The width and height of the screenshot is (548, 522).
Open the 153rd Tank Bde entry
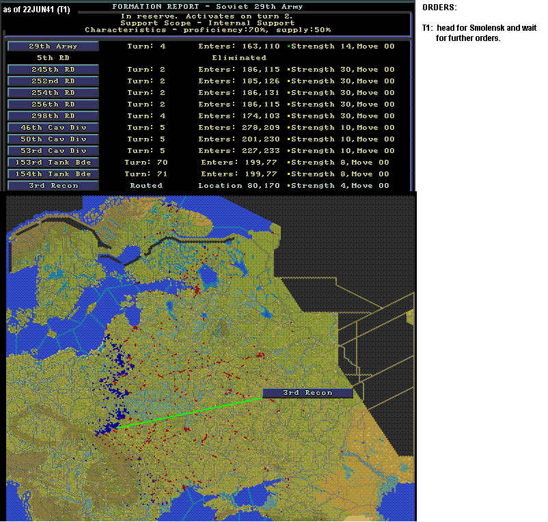(53, 163)
